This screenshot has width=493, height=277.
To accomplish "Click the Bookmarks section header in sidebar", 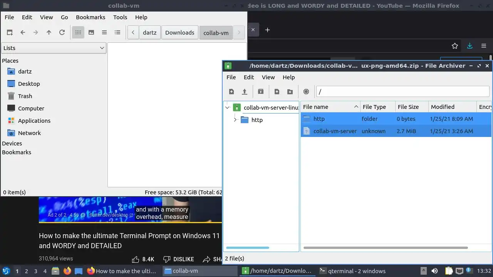I will pos(17,152).
